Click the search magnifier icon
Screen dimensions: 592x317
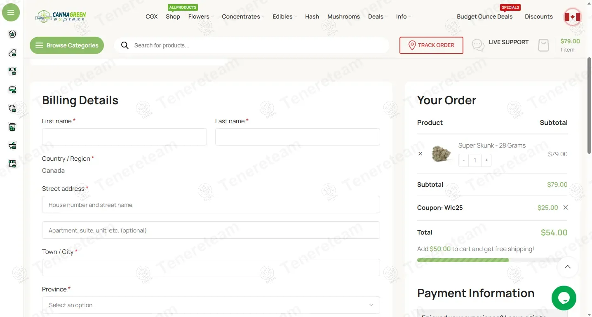pyautogui.click(x=125, y=45)
